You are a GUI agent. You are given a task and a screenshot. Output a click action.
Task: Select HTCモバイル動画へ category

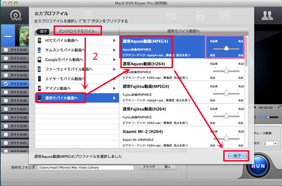tap(77, 40)
